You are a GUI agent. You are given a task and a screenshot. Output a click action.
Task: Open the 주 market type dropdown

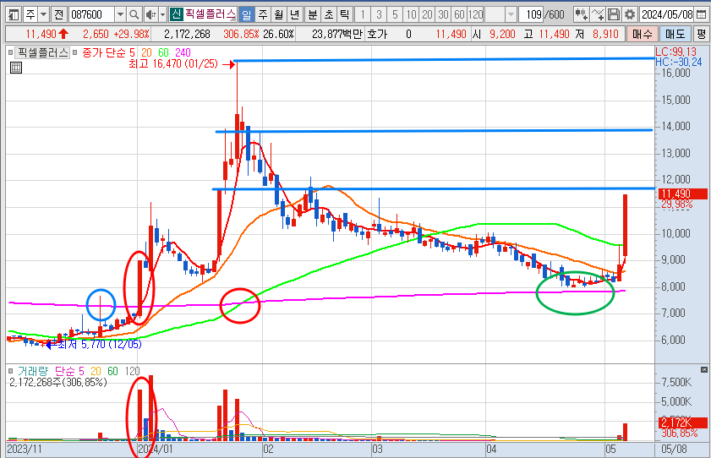43,15
